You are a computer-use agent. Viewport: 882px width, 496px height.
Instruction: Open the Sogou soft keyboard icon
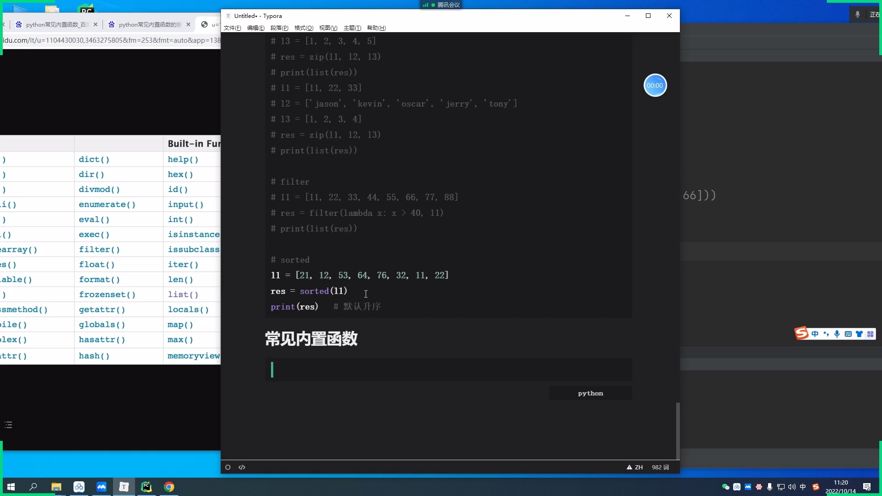(848, 334)
